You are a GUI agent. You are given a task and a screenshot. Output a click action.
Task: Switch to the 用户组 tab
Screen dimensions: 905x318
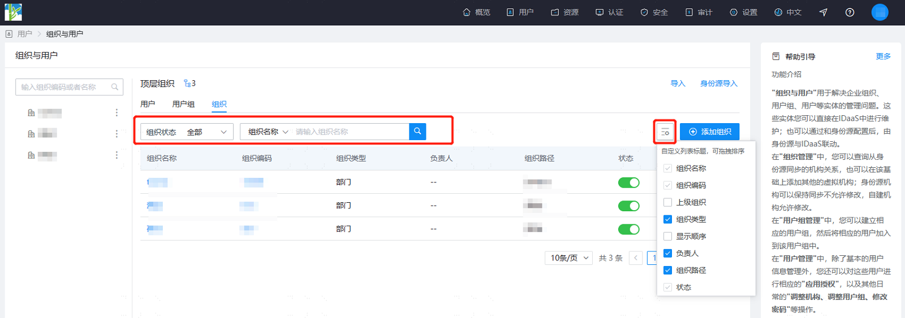(x=183, y=104)
